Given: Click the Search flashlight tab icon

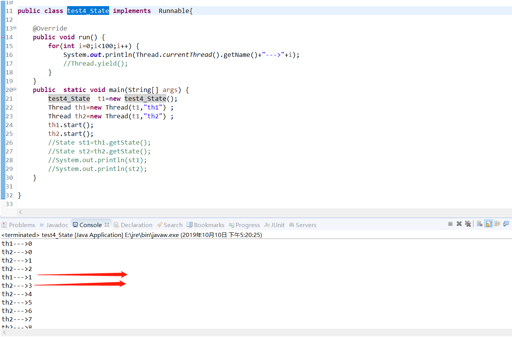Looking at the screenshot, I should pos(159,225).
